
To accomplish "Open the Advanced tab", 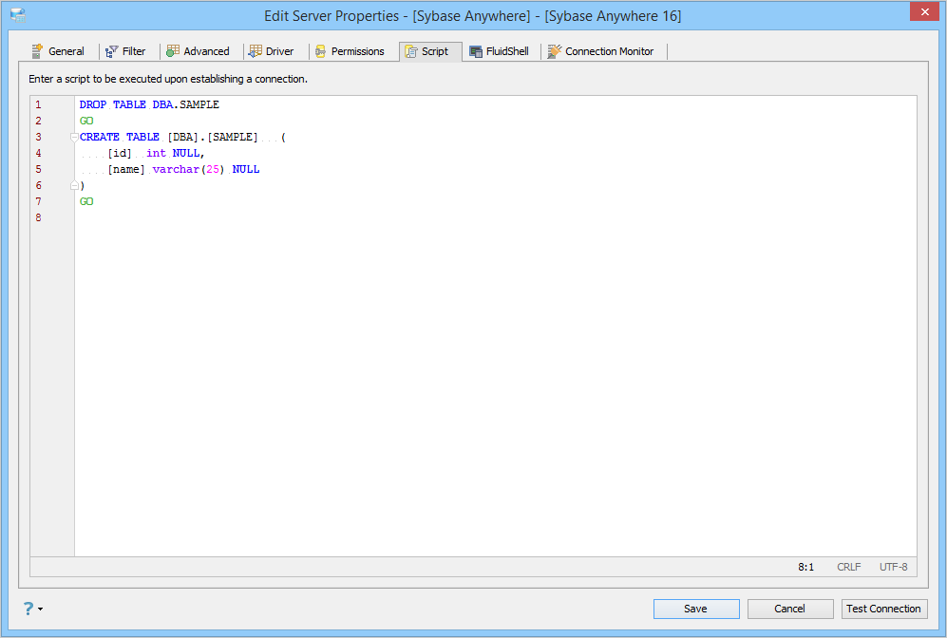I will pos(199,51).
